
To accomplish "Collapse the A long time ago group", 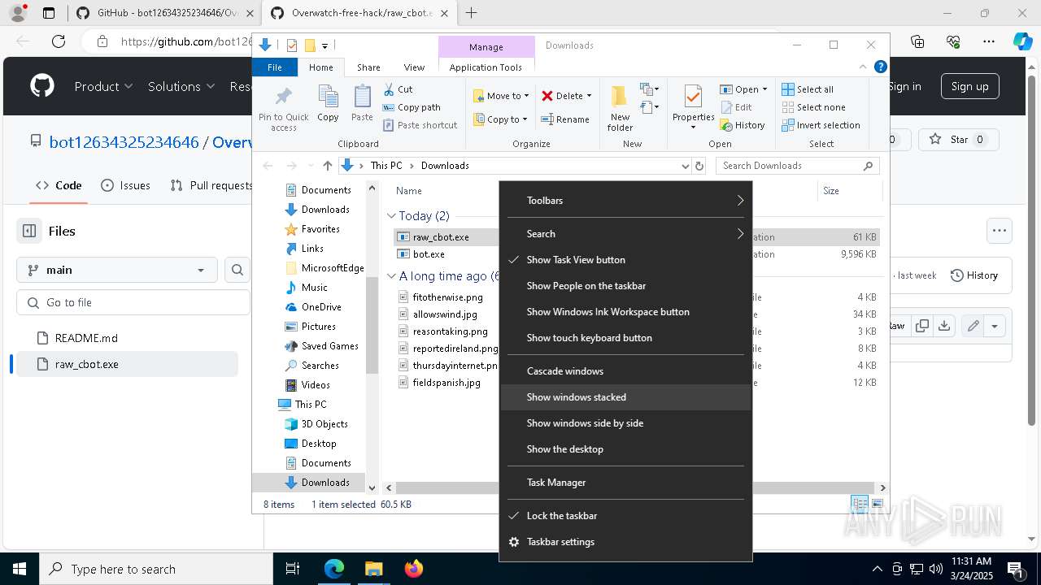I will [392, 276].
